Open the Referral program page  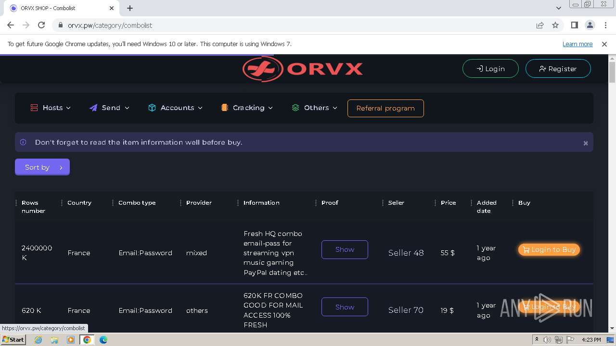point(385,108)
